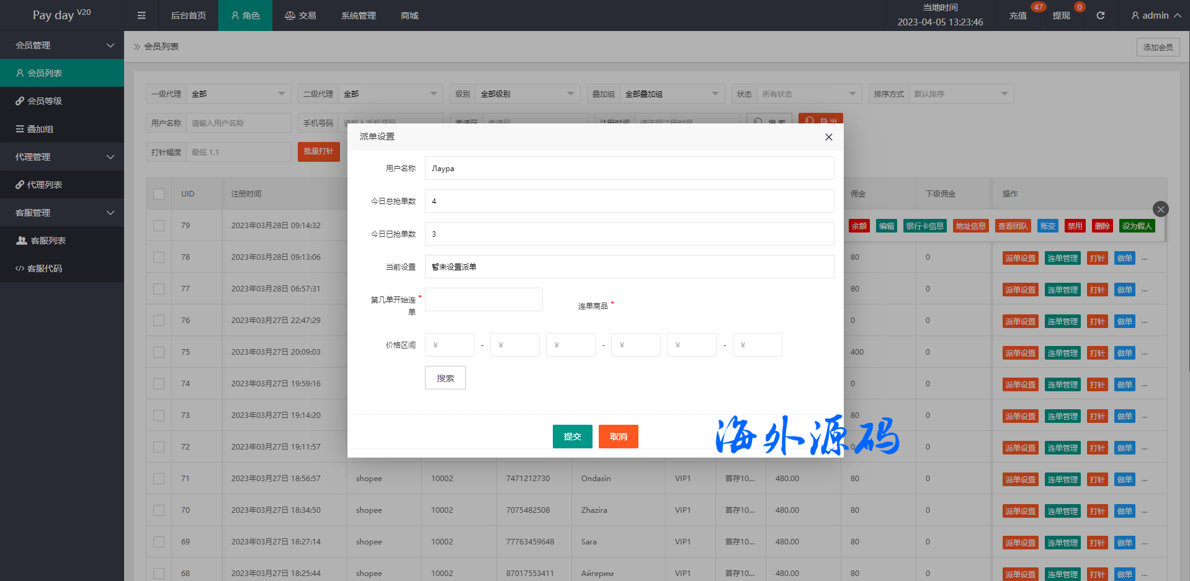Open the 系统管理 top menu

pyautogui.click(x=358, y=16)
